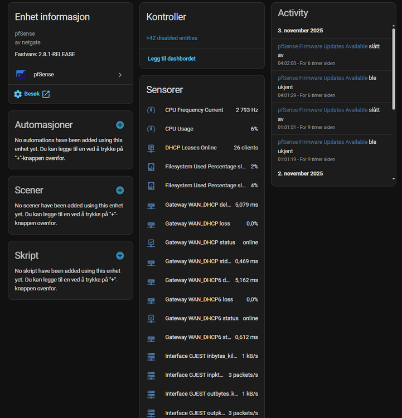Show the +42 disabled entities
The height and width of the screenshot is (418, 402).
tap(171, 38)
